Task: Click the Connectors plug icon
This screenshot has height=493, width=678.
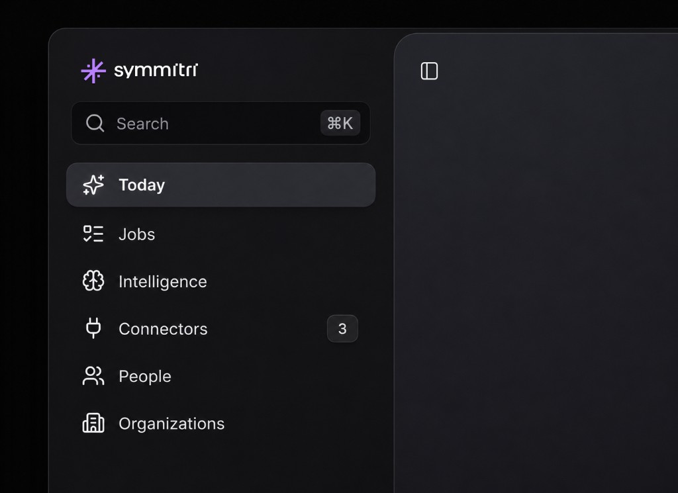Action: [93, 328]
